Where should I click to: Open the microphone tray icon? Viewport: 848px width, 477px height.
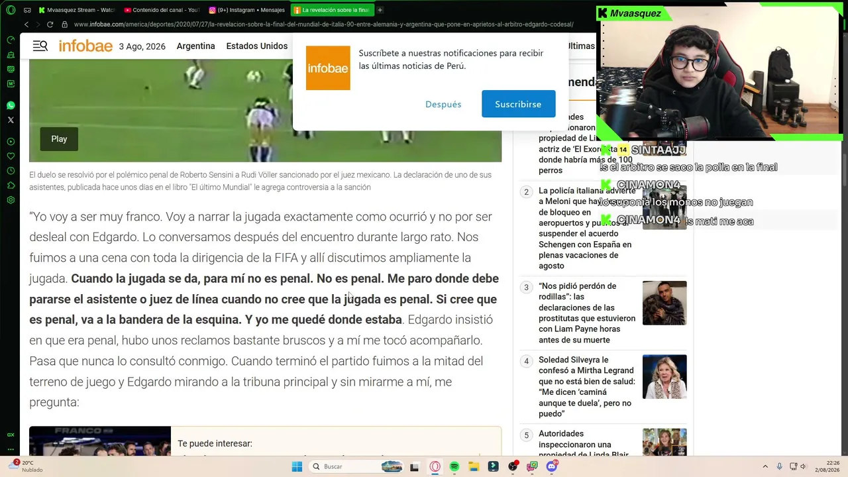point(779,466)
